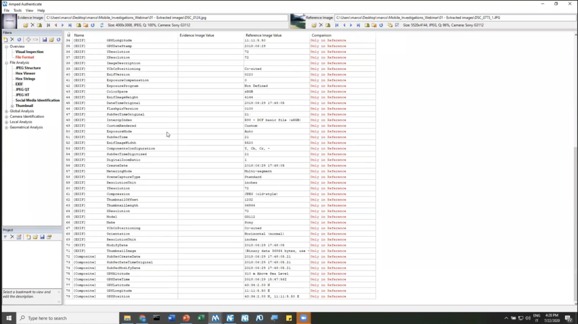578x324 pixels.
Task: Reload the evidence image with the refresh icon
Action: click(93, 25)
